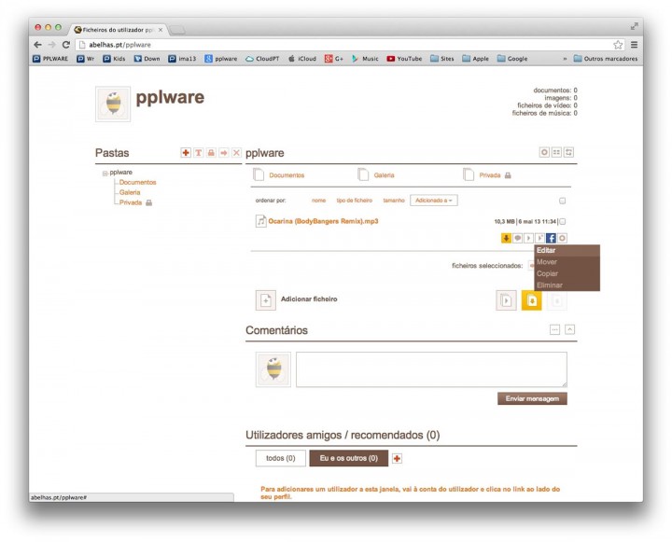Click the pplware bee avatar at top
Viewport: 672px width, 542px height.
(113, 104)
